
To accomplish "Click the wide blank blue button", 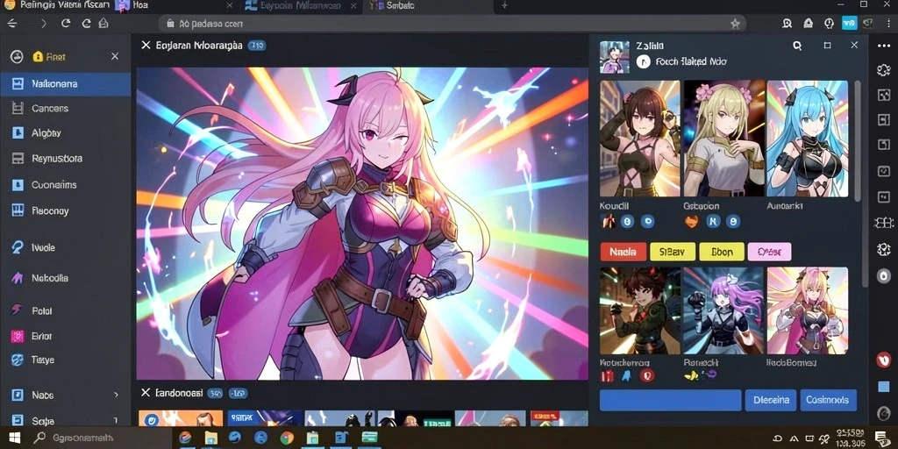I will click(x=671, y=400).
